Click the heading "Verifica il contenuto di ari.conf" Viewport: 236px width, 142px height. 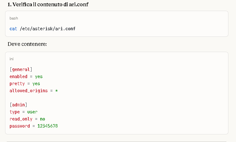[48, 5]
